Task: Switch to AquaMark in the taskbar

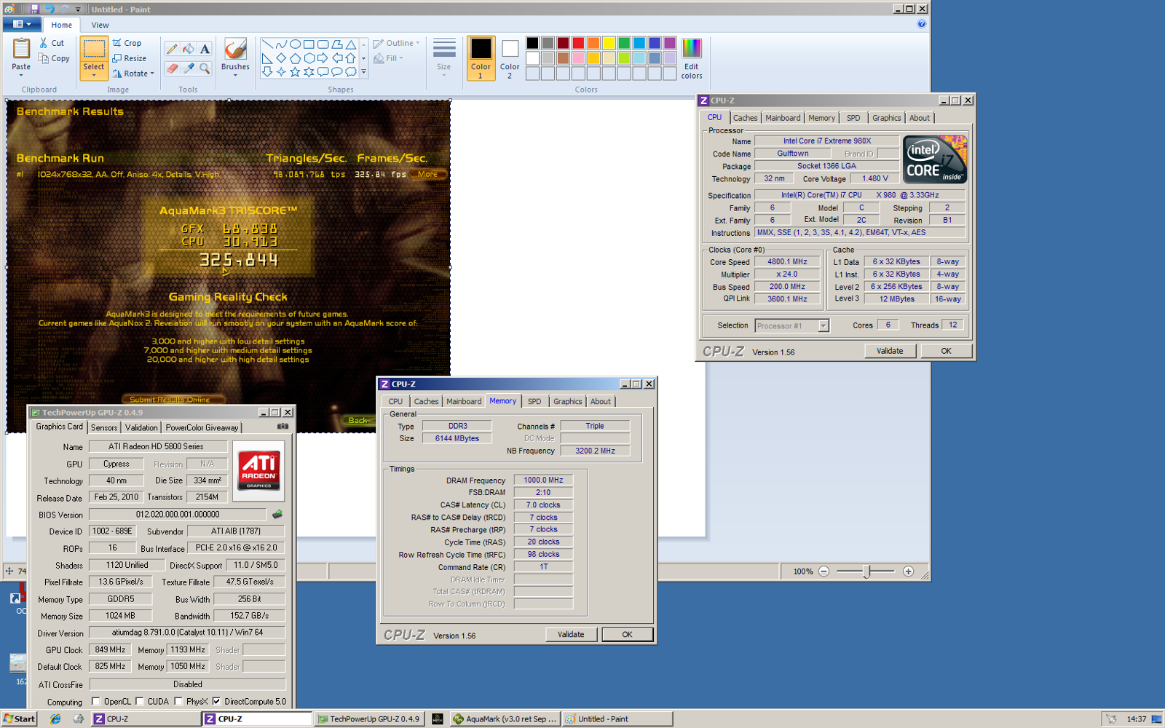Action: [505, 719]
